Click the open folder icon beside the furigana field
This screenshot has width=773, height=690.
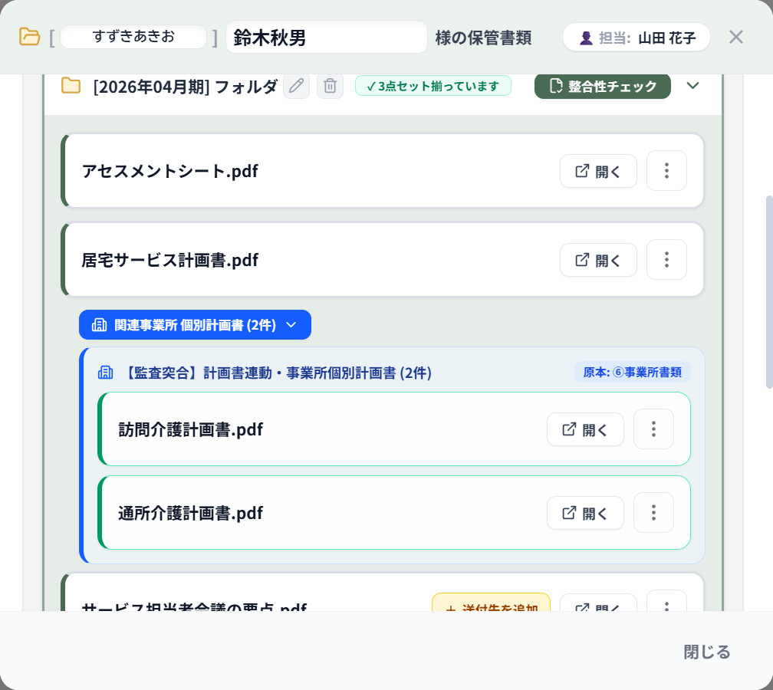pyautogui.click(x=30, y=37)
